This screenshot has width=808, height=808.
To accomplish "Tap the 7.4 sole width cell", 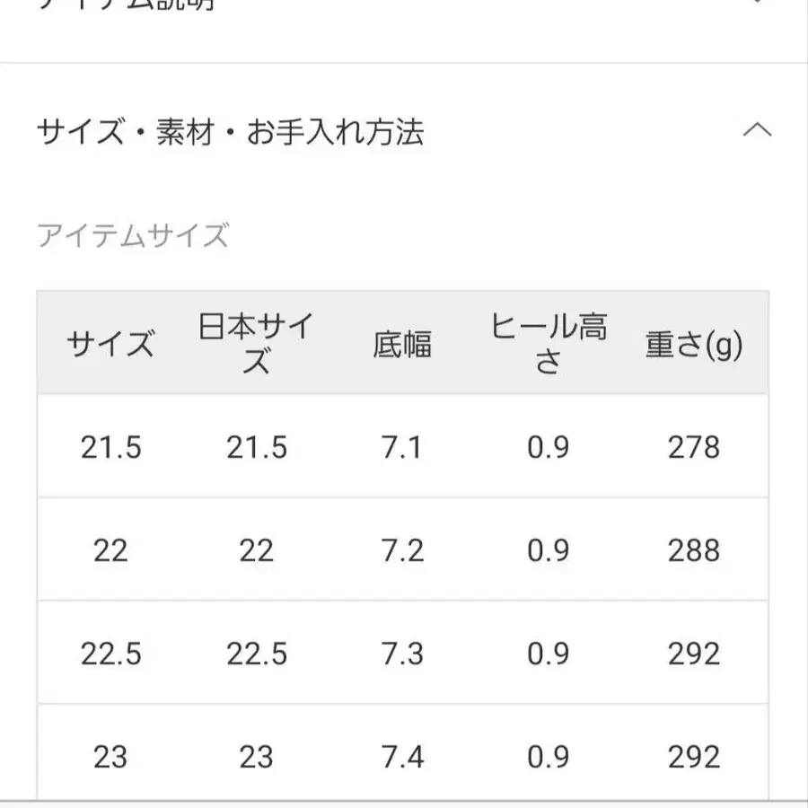I will coord(402,756).
